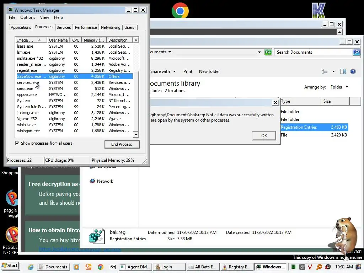The image size is (364, 273).
Task: Click the search magnifier icon in Documents window
Action: tap(356, 52)
